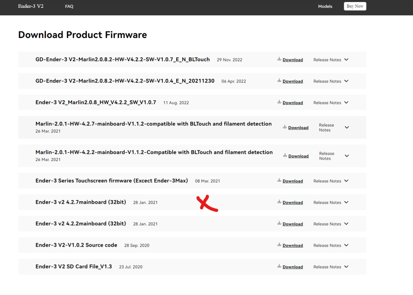Image resolution: width=413 pixels, height=295 pixels.
Task: Click download icon for SW-V1.0.4_E_N_20211230 firmware
Action: tap(280, 81)
